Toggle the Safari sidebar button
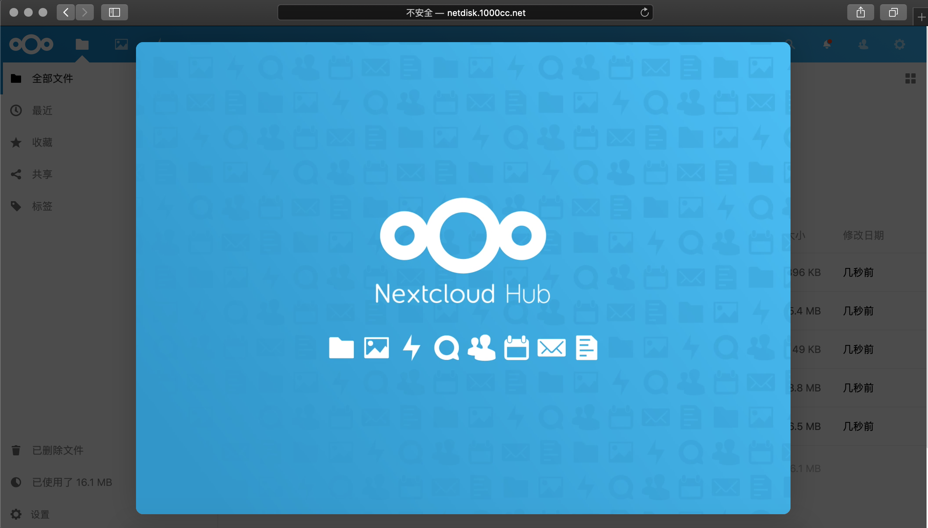928x528 pixels. pos(114,12)
